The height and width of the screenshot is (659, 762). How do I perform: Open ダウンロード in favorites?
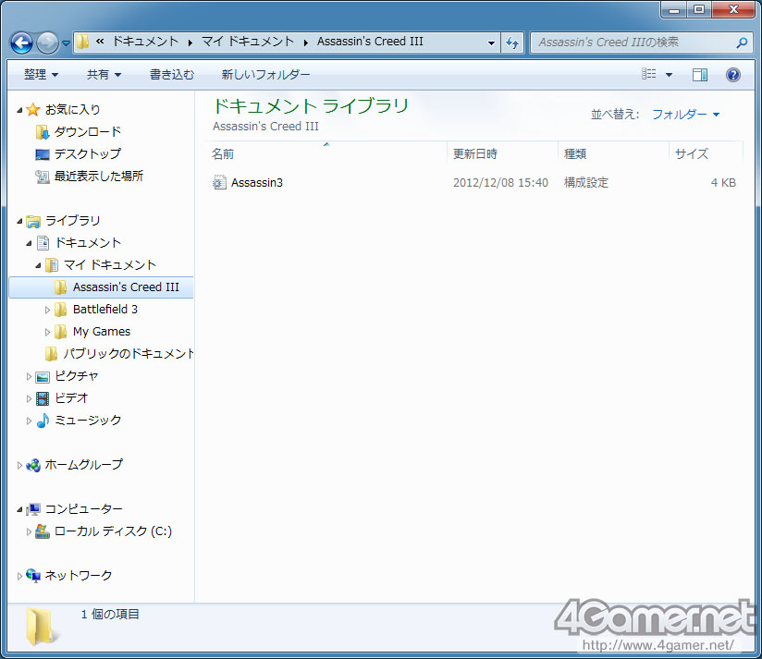click(88, 131)
